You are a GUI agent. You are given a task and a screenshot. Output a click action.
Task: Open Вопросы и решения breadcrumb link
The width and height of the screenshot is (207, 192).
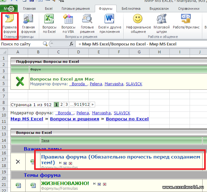click(75, 119)
